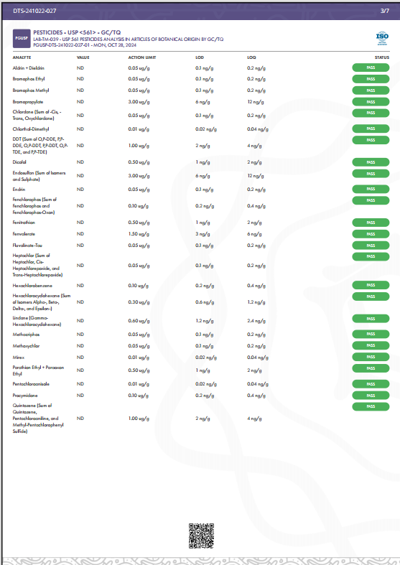
Task: Click the PASS badge for Hexachlorobenzene
Action: tap(371, 285)
